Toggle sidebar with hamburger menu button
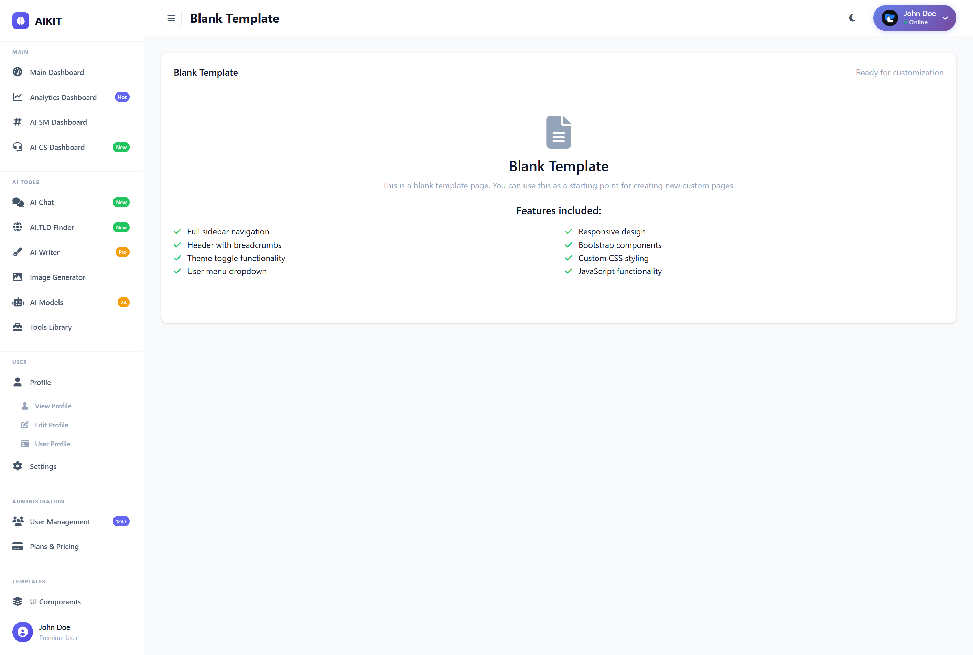 (x=171, y=18)
